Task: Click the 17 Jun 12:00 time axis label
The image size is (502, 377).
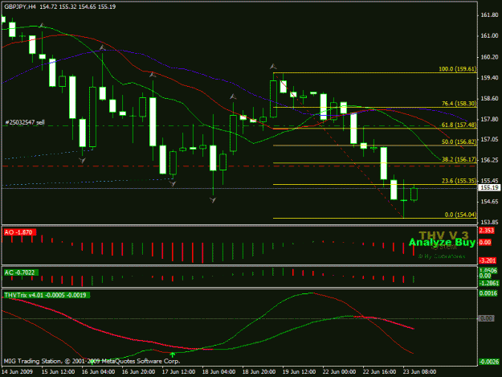Action: (178, 371)
